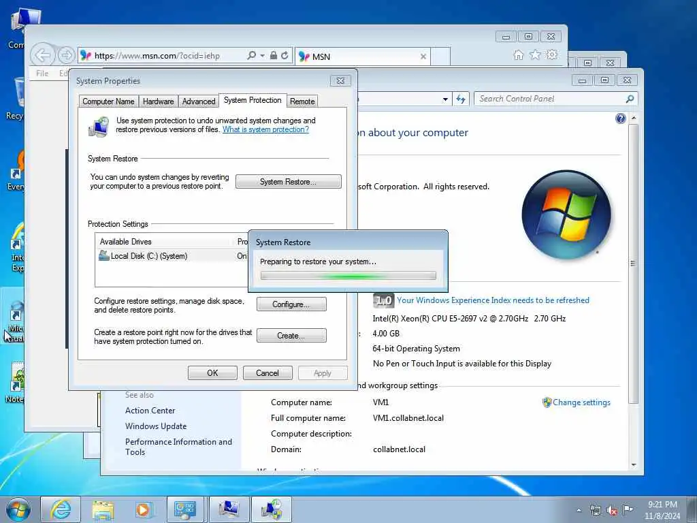Click the Show desktop button at taskbar end
697x523 pixels.
click(x=692, y=509)
